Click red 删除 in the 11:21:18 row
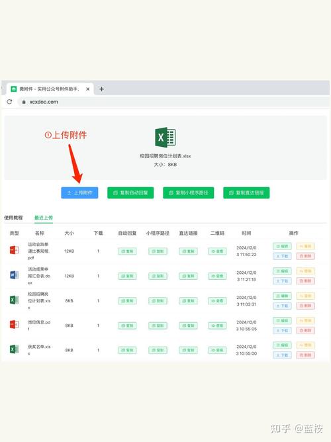Screen dimensions: 331x442 [305, 281]
